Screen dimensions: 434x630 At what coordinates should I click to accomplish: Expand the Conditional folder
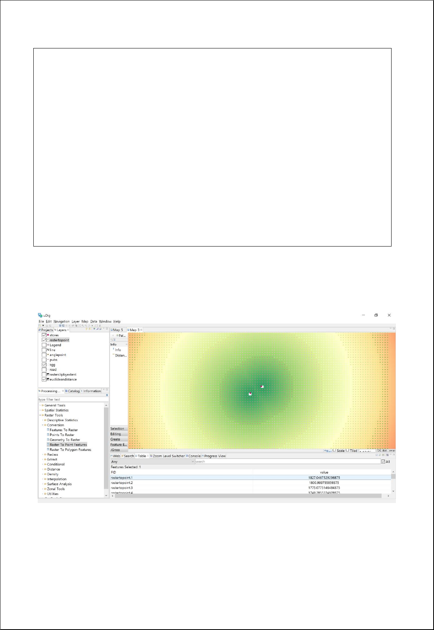tap(43, 464)
